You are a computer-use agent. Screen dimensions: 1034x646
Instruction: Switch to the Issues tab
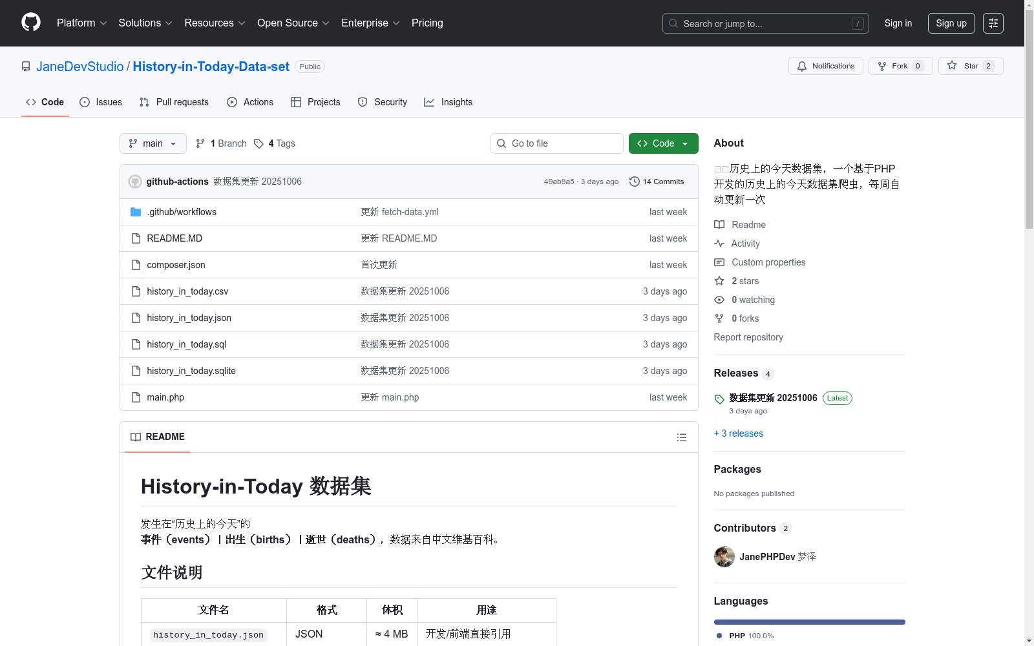(x=101, y=102)
